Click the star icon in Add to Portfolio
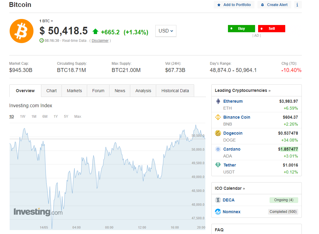 (219, 5)
